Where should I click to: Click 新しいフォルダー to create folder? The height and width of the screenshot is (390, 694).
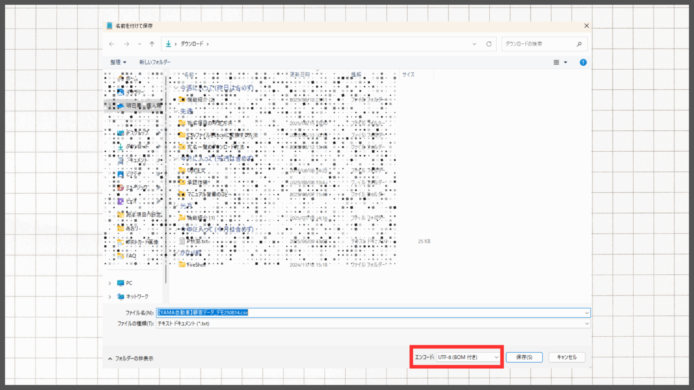(x=155, y=62)
